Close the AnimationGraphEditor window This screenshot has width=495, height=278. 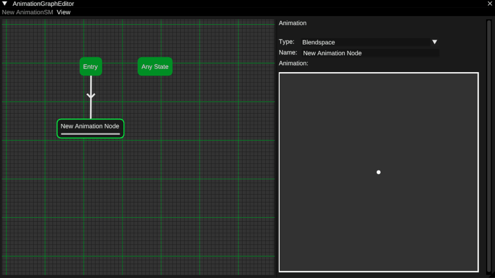coord(490,4)
